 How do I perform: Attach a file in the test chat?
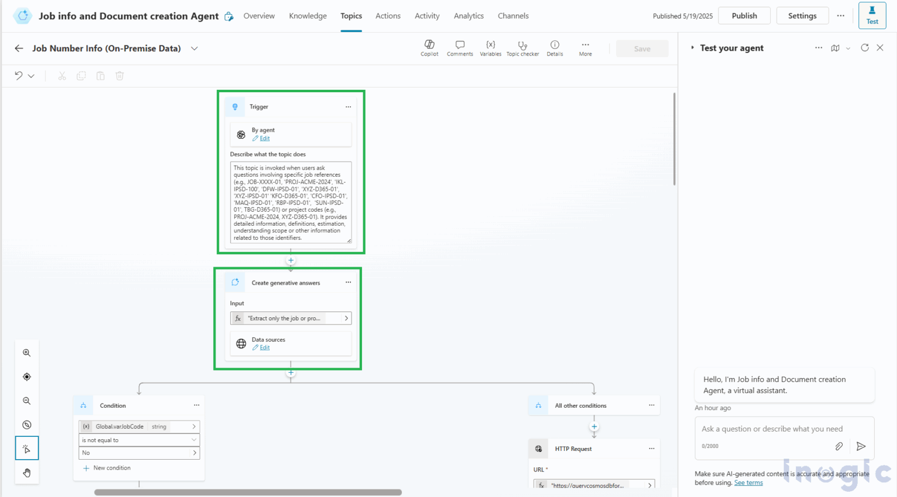pyautogui.click(x=839, y=446)
